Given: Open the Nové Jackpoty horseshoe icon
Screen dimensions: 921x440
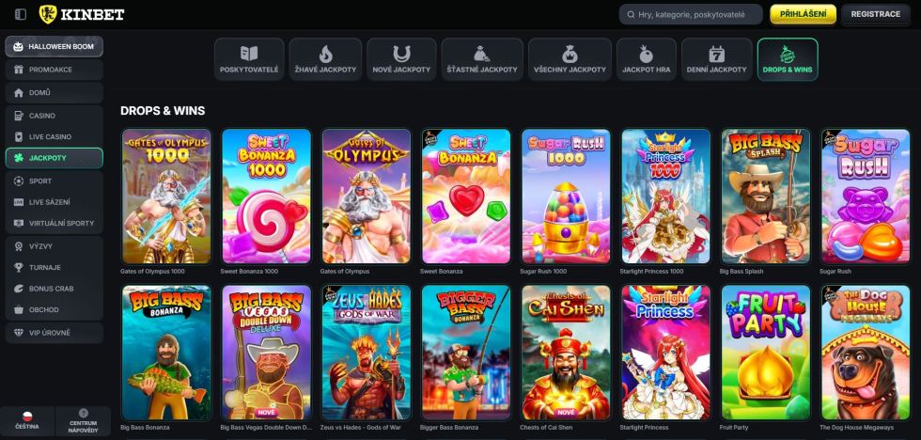Looking at the screenshot, I should [x=402, y=54].
